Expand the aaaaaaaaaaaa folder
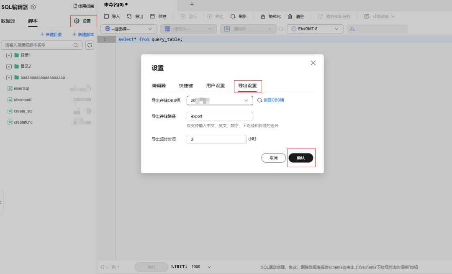The width and height of the screenshot is (452, 274). 9,78
